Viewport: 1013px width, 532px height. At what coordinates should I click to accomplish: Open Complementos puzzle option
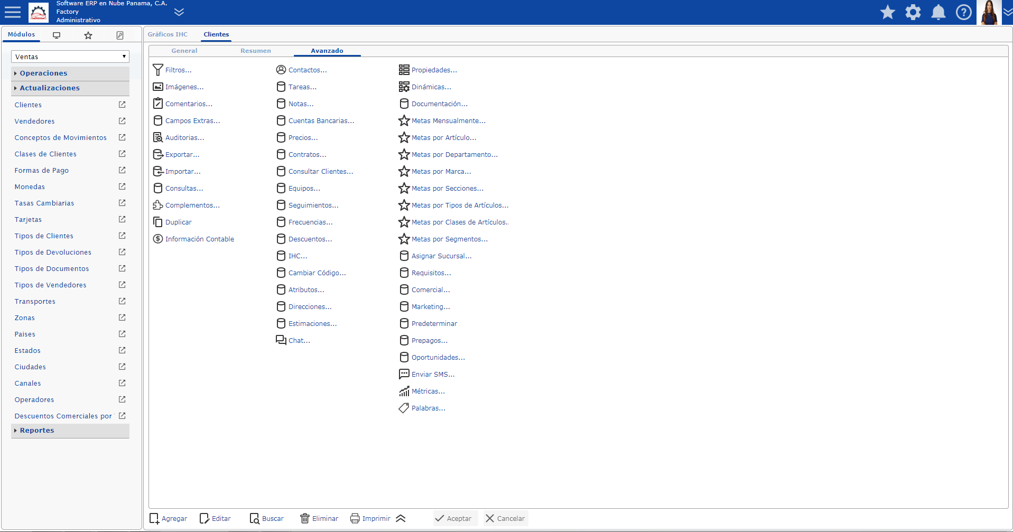186,205
